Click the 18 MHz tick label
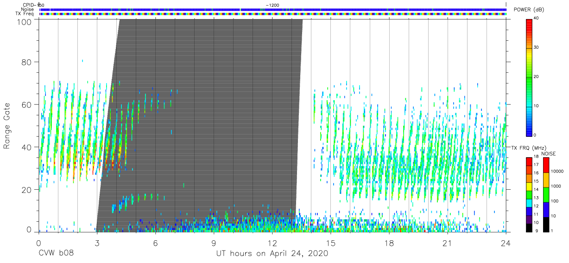The height and width of the screenshot is (263, 569). coord(537,157)
